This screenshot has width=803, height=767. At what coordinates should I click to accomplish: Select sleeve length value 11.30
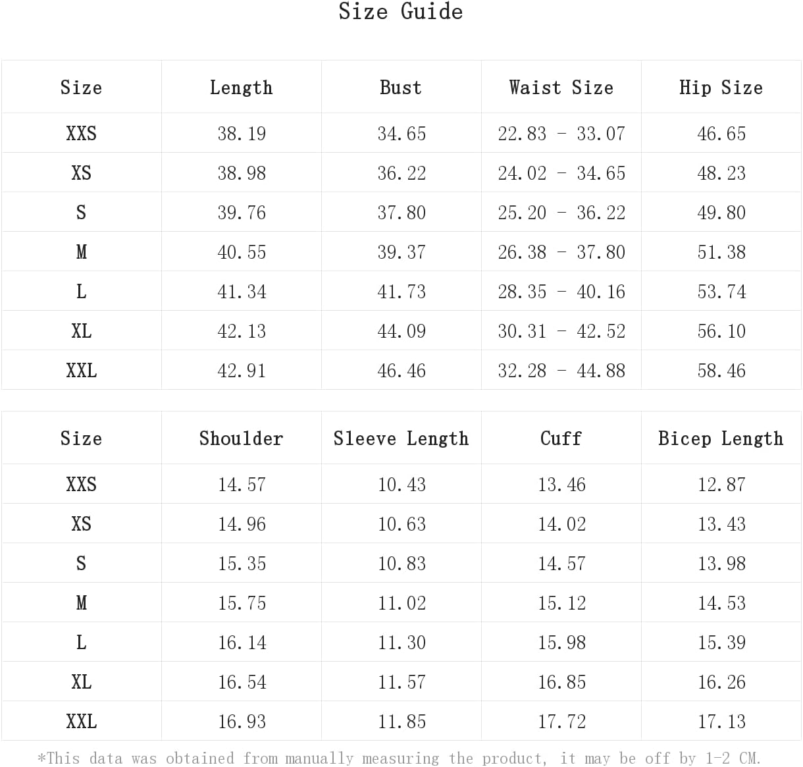(401, 643)
